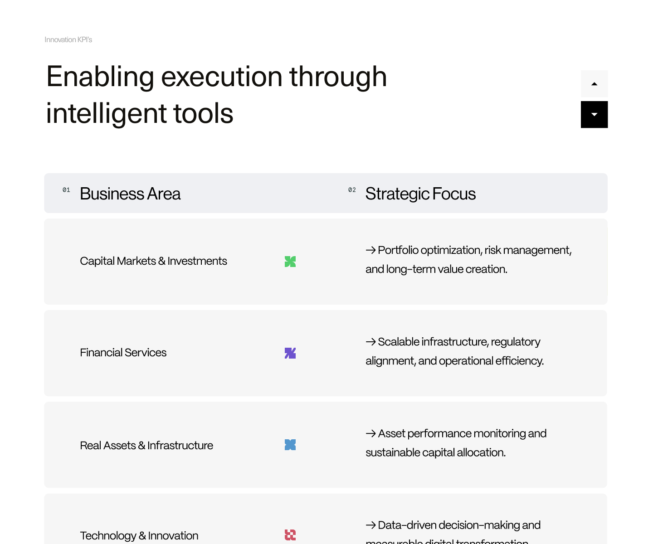Click the Real Assets & Infrastructure label
This screenshot has height=544, width=653.
146,446
